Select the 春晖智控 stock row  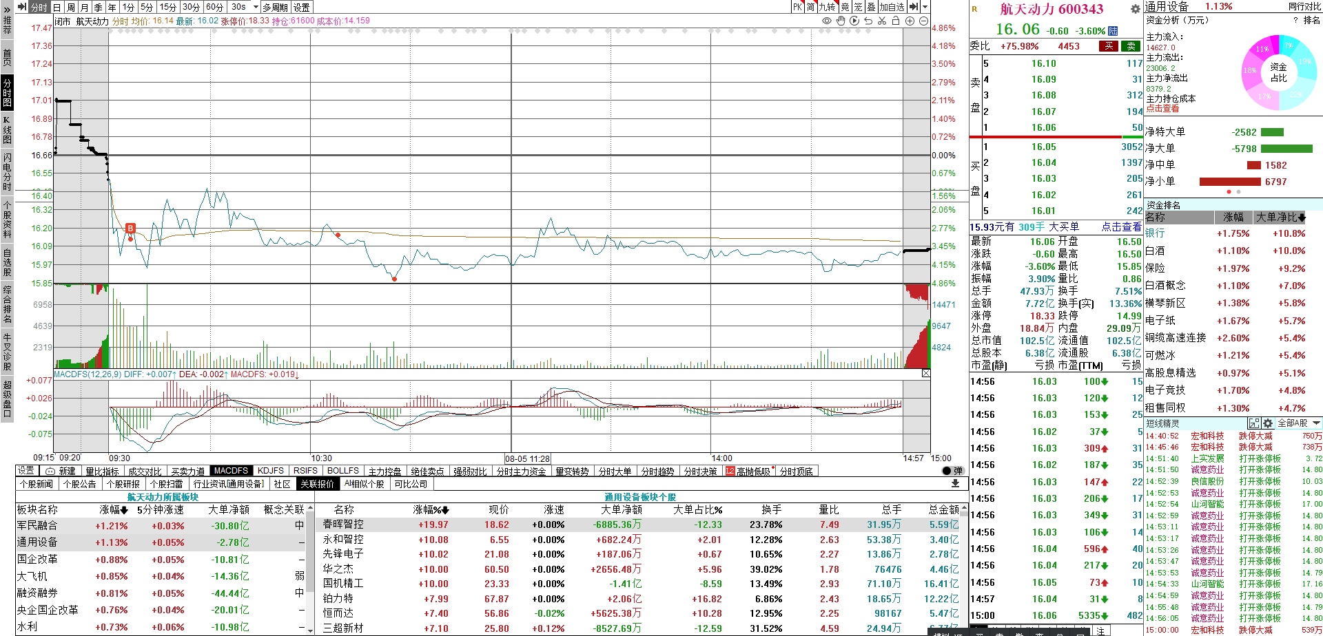click(640, 524)
